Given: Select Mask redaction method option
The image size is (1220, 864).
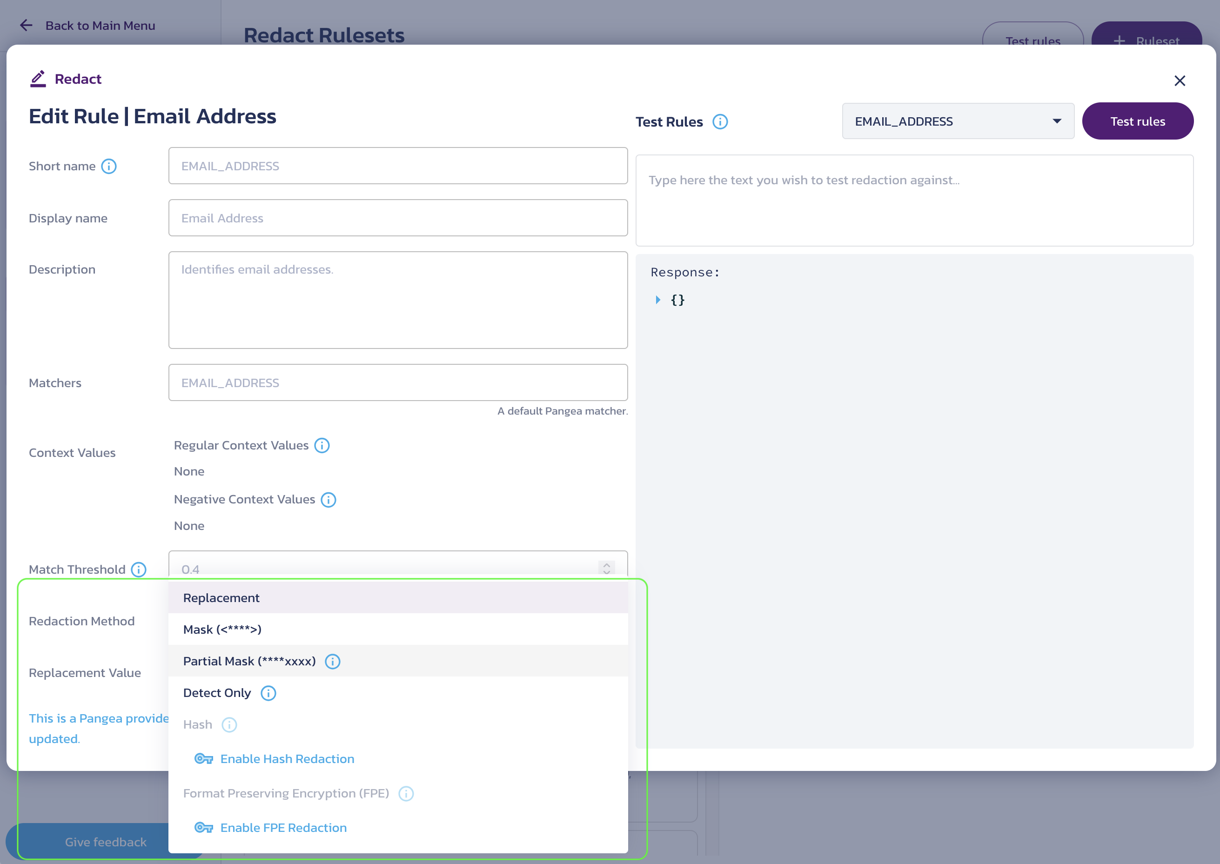Looking at the screenshot, I should point(221,629).
